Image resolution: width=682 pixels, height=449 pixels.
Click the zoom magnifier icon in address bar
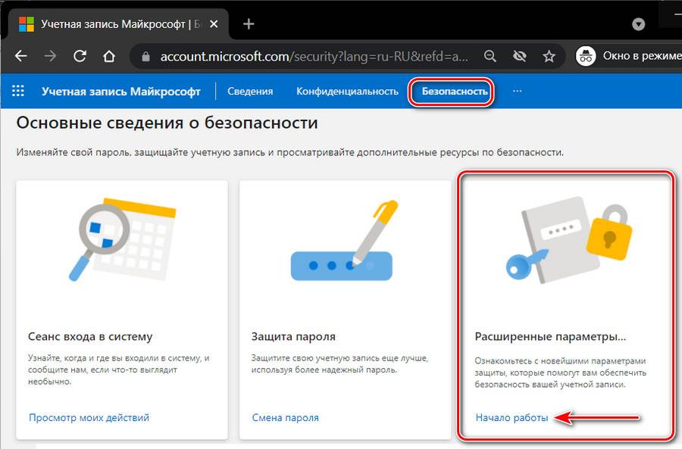point(490,56)
